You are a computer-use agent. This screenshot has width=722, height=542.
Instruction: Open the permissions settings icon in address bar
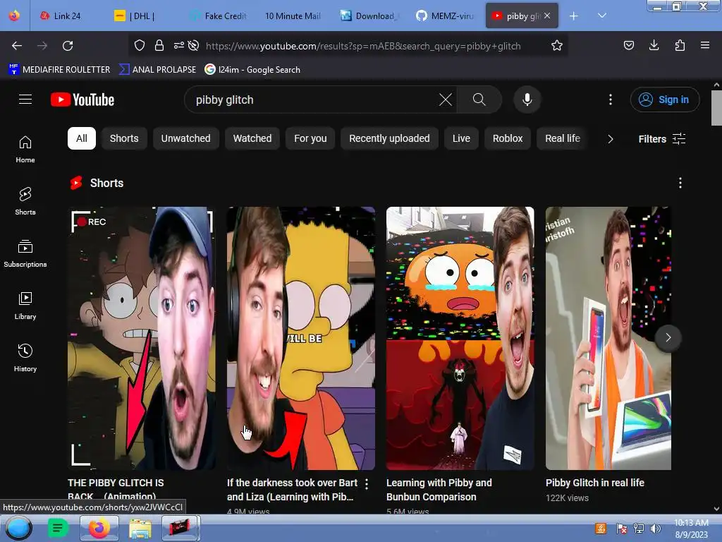(178, 45)
